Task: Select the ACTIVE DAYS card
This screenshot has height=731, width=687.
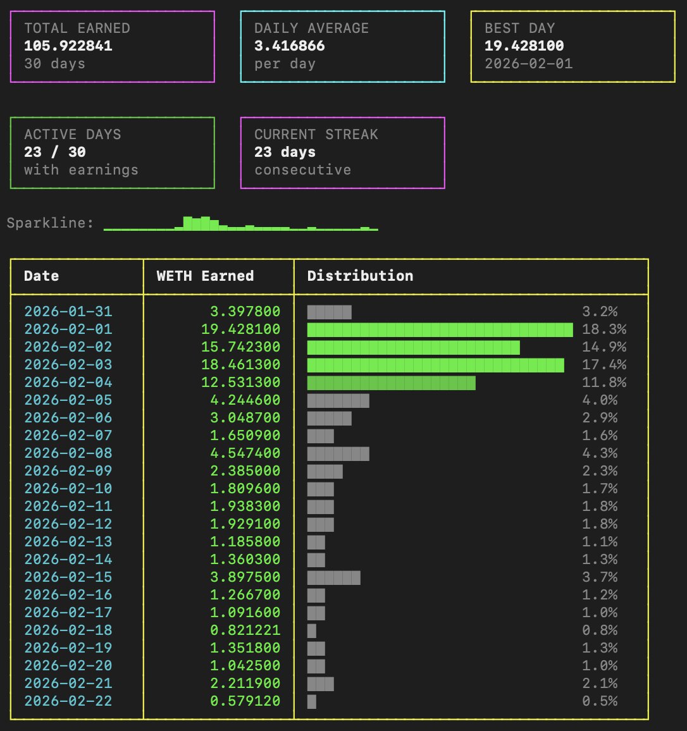Action: point(113,152)
